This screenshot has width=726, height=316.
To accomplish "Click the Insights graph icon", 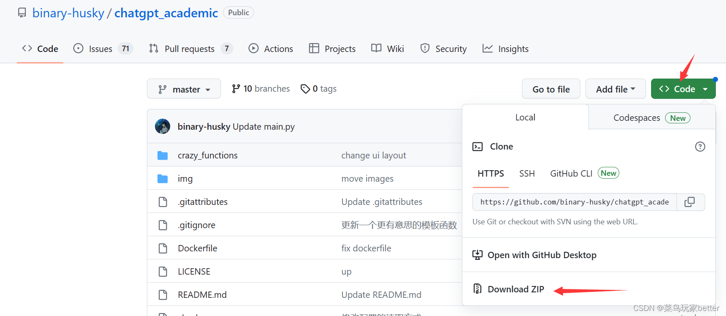I will [x=488, y=48].
